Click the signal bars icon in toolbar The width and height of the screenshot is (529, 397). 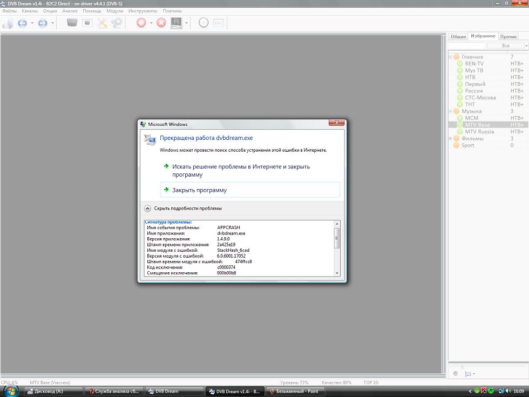point(8,23)
